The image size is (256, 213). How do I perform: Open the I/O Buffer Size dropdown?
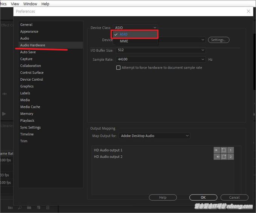pyautogui.click(x=161, y=50)
